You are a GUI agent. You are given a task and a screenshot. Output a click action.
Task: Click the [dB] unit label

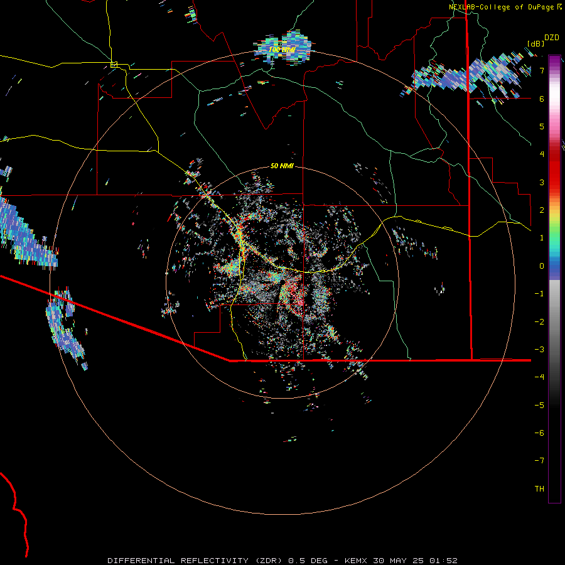point(536,43)
